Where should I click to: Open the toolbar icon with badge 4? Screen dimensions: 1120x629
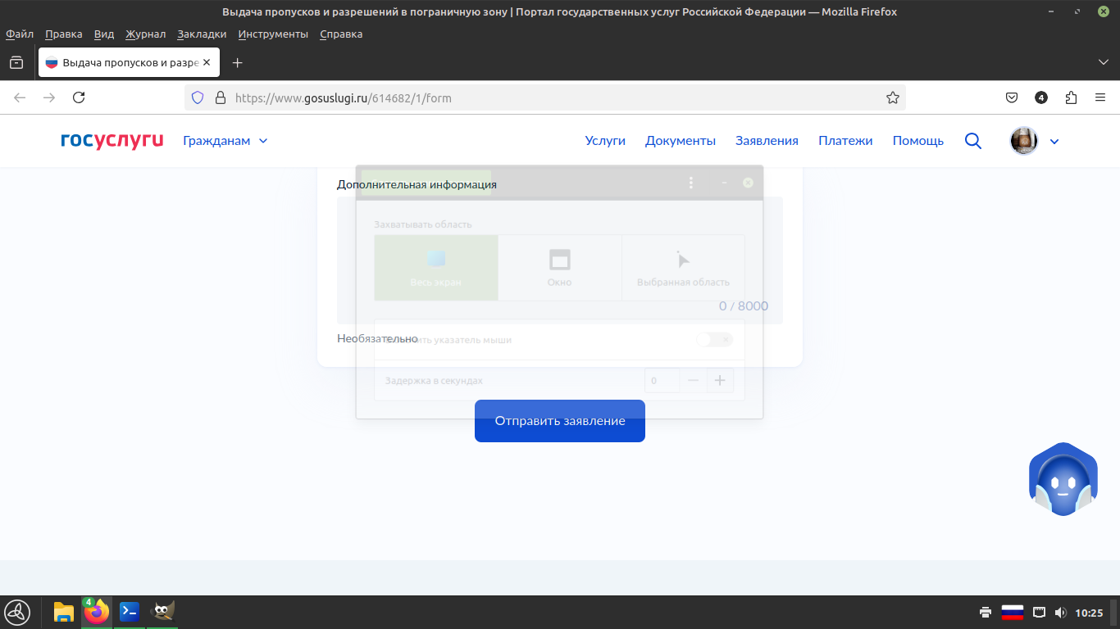coord(1041,97)
